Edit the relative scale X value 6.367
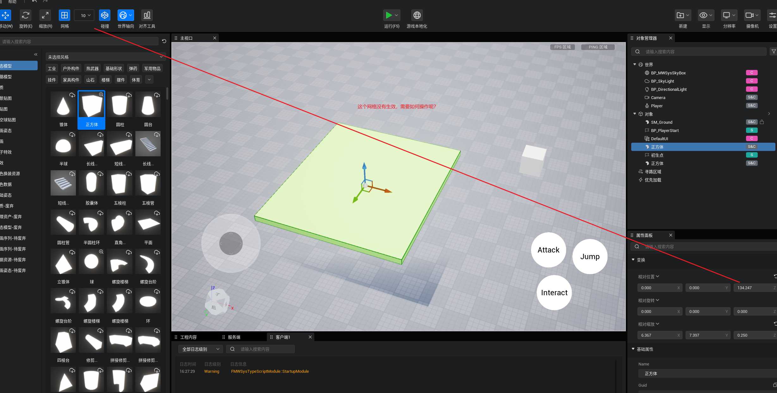Viewport: 777px width, 393px height. coord(660,335)
